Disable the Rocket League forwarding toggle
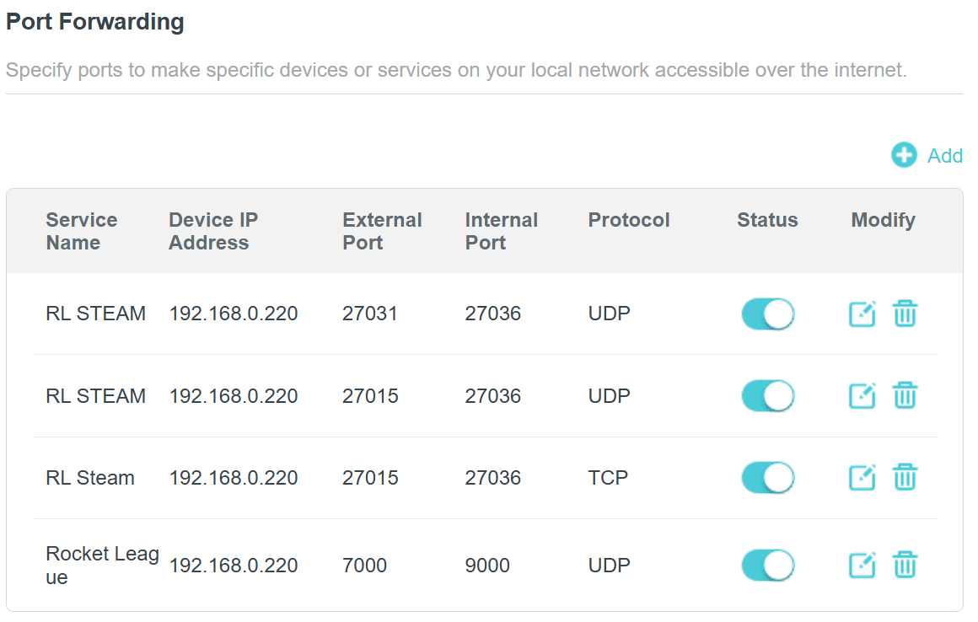 click(767, 565)
